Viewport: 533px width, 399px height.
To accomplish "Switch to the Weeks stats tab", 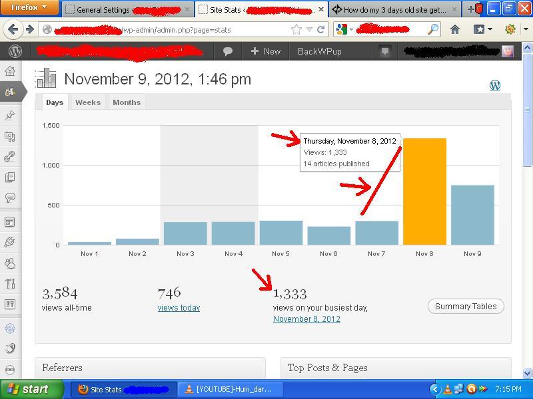I will click(88, 102).
